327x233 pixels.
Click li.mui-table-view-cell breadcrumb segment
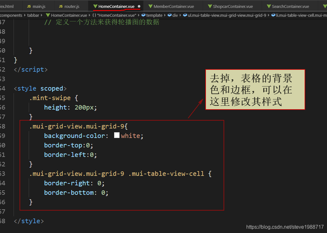301,15
